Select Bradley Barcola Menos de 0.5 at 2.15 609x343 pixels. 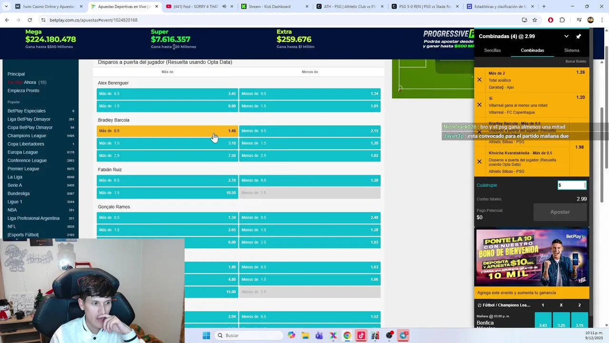[310, 131]
